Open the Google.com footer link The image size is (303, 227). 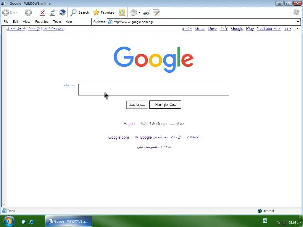coord(118,137)
